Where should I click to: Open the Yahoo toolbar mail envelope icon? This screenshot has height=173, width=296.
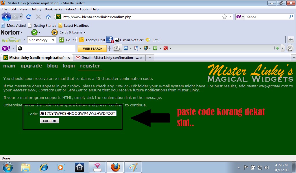126,48
